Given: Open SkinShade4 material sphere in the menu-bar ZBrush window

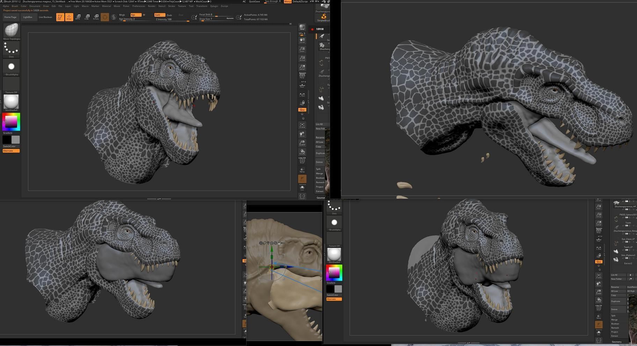Looking at the screenshot, I should pos(12,103).
